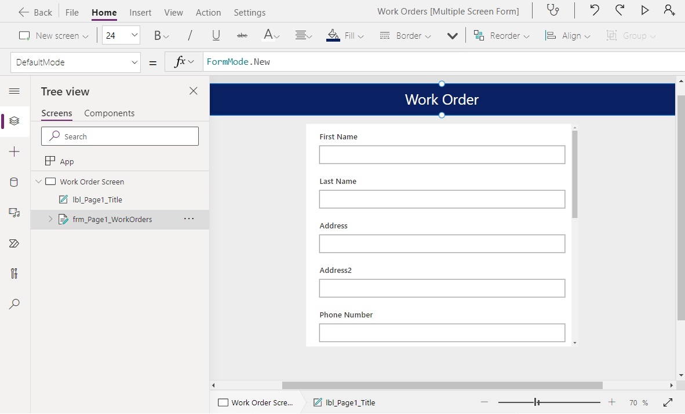This screenshot has width=685, height=414.
Task: Open the Media panel icon
Action: (x=14, y=213)
